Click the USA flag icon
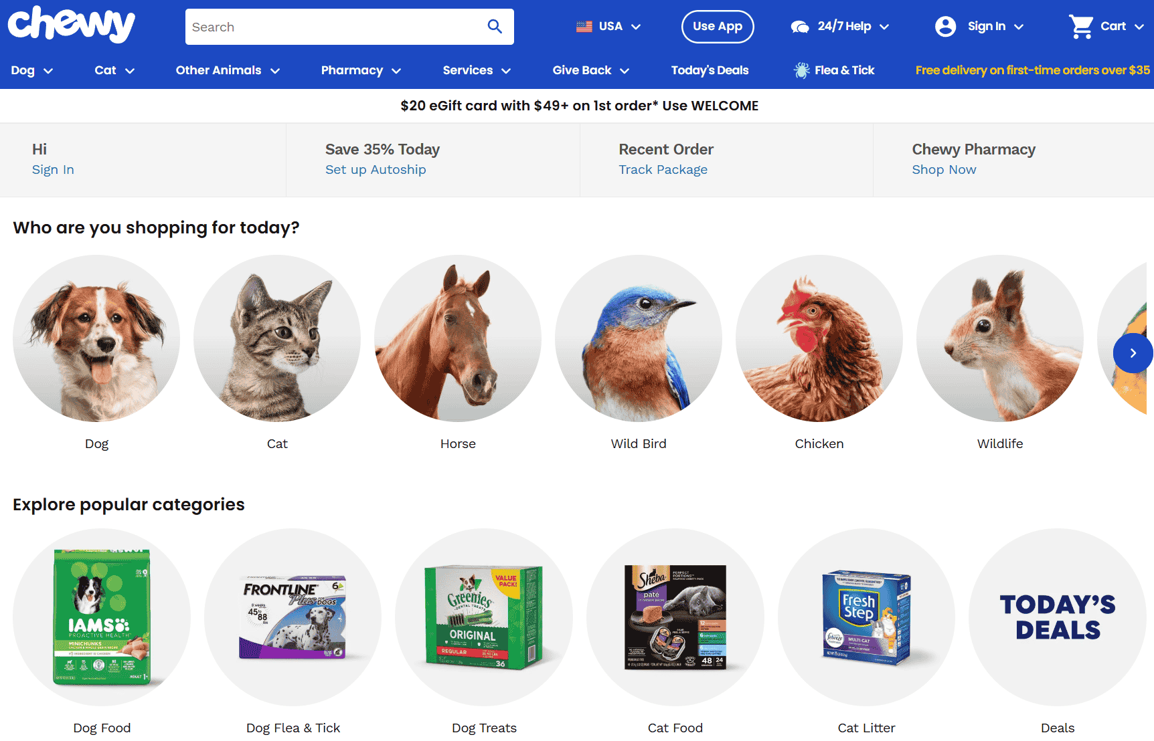This screenshot has height=741, width=1154. point(583,26)
